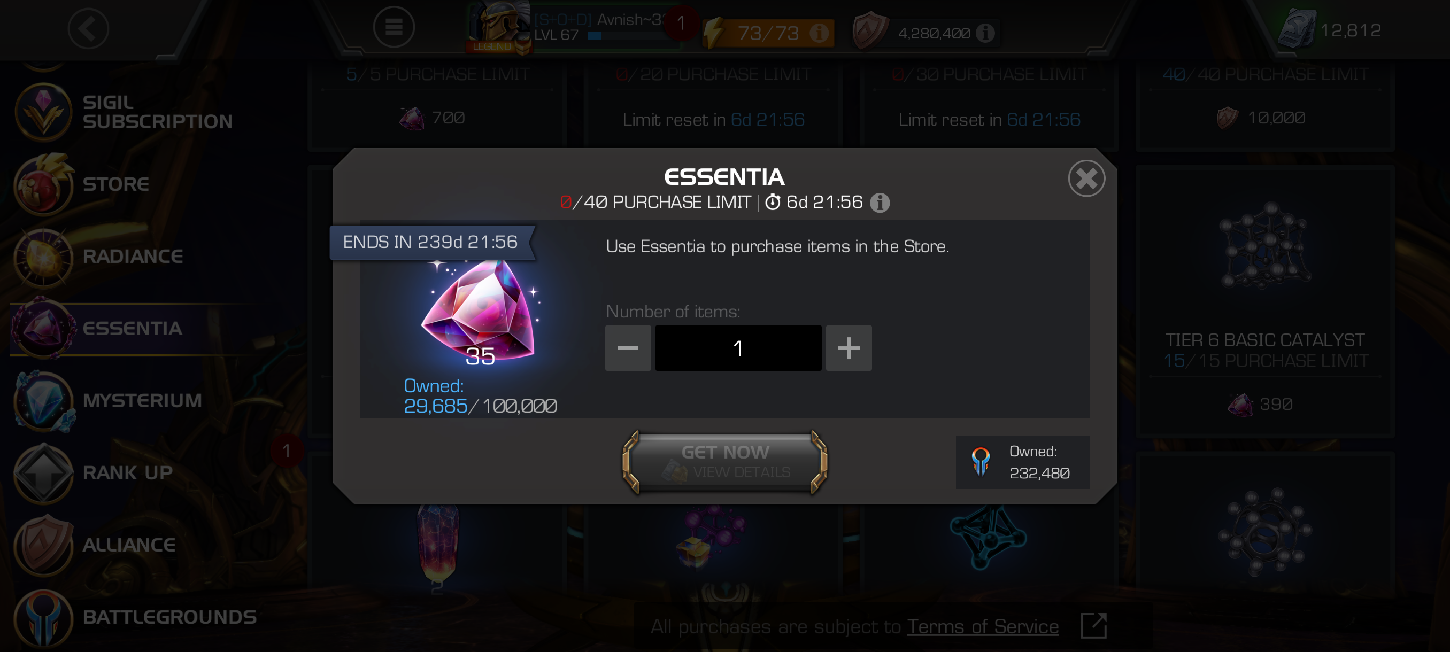
Task: Decrease number of items with minus
Action: click(628, 348)
